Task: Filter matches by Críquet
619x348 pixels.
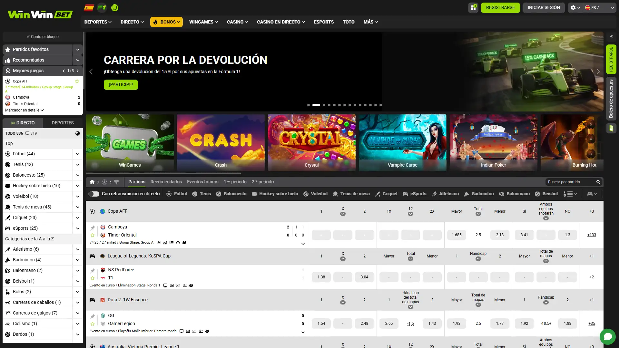Action: point(386,194)
